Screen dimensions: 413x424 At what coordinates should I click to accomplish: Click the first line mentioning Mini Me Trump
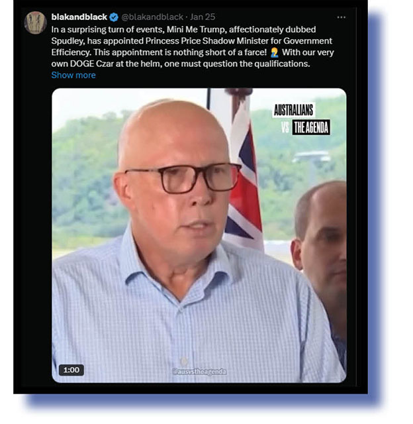184,29
